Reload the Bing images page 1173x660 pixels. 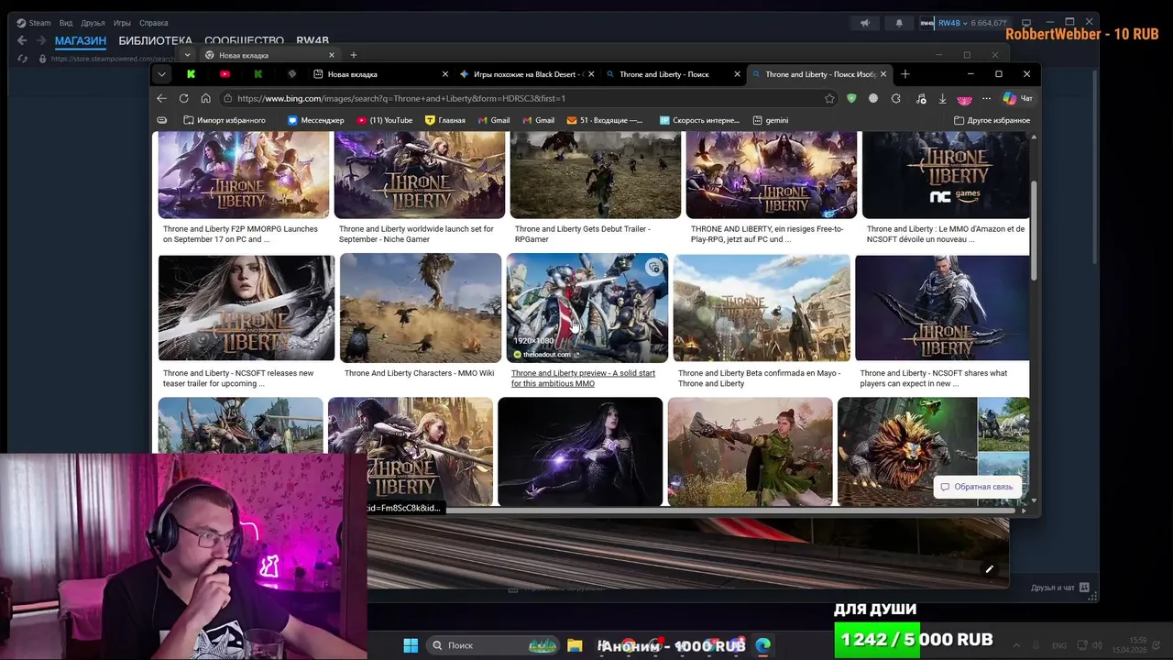pos(184,98)
